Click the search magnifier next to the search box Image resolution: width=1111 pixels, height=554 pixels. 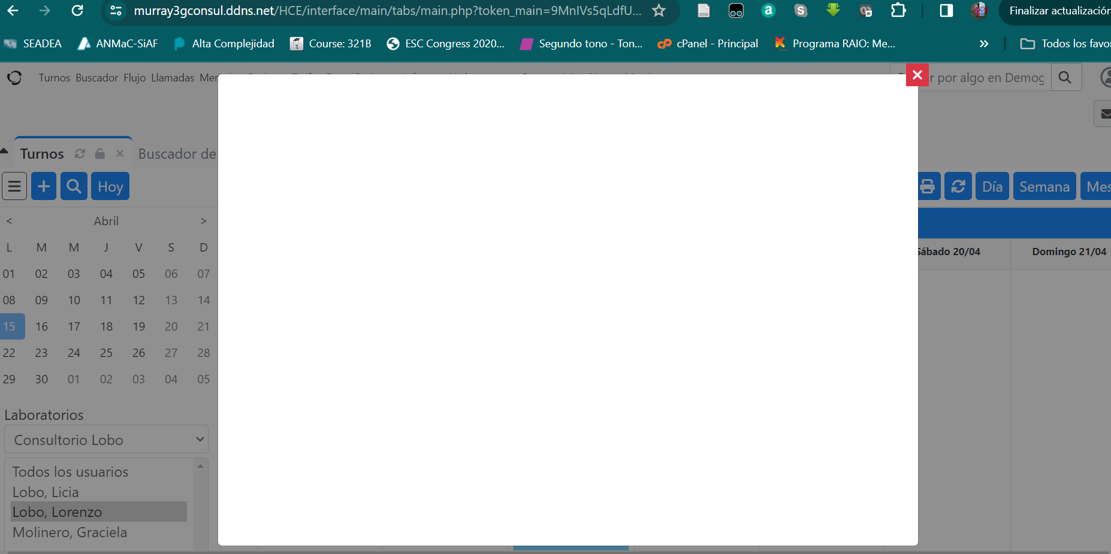point(1065,77)
